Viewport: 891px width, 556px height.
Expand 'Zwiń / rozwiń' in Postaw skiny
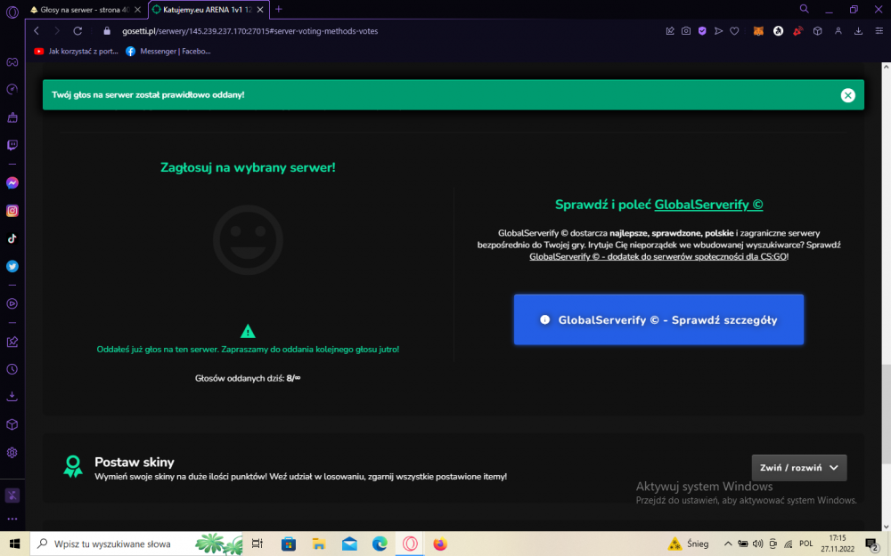pos(799,468)
